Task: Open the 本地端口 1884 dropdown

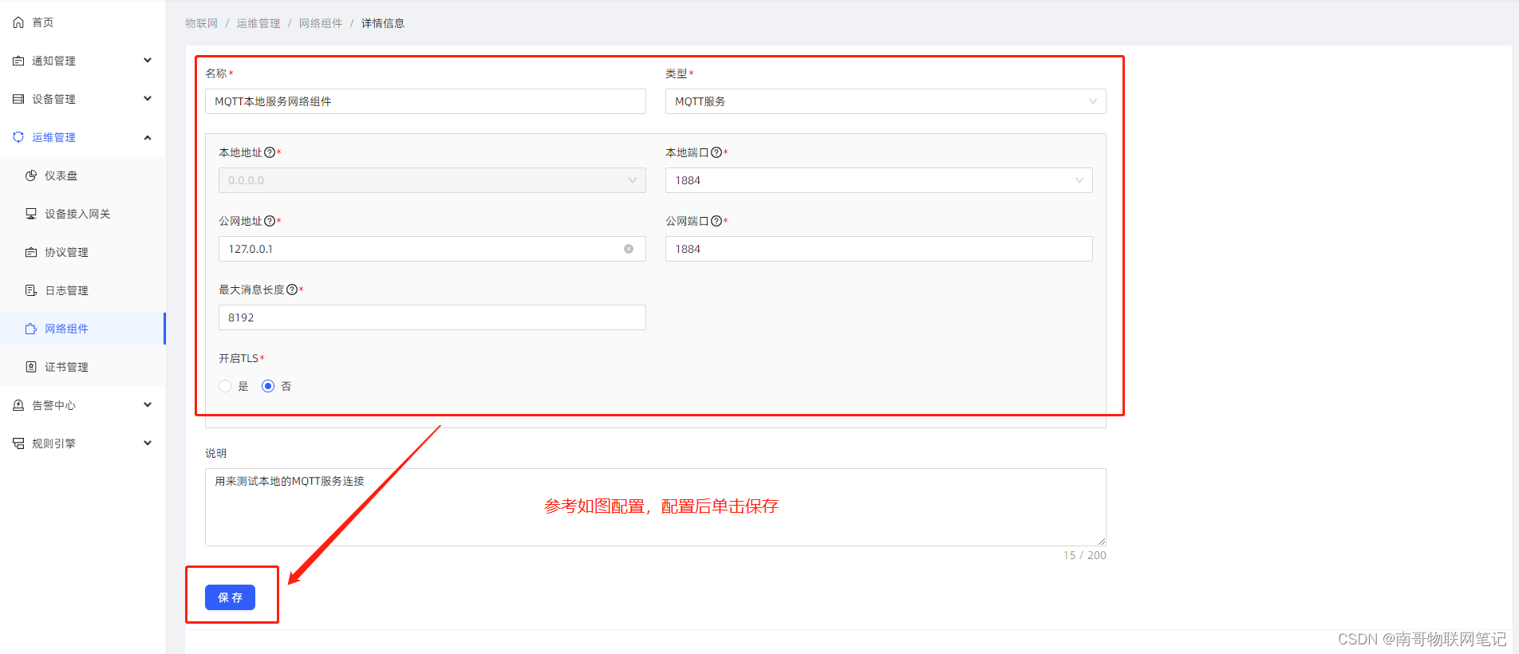Action: pos(879,180)
